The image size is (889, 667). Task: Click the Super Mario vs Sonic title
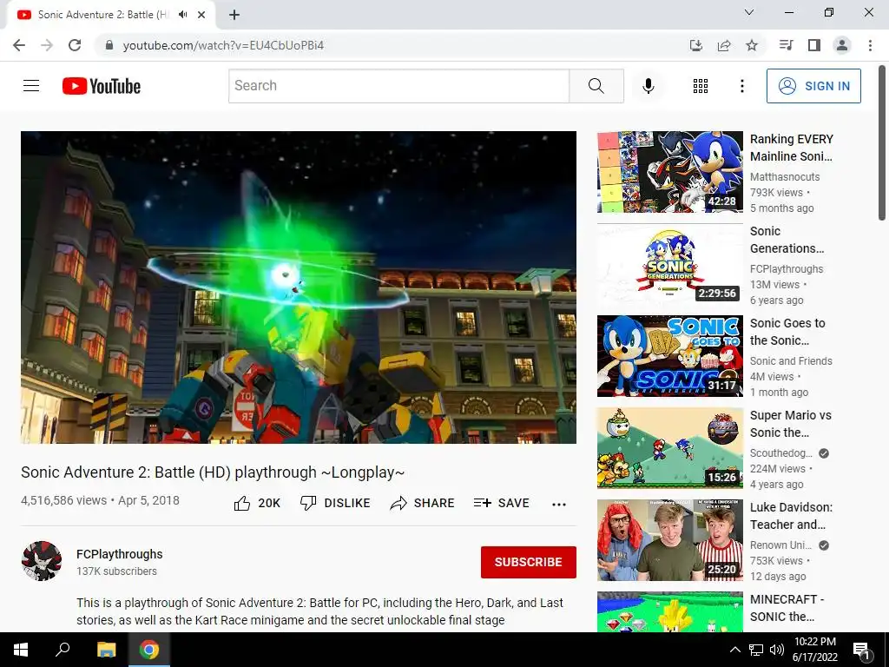pos(790,424)
